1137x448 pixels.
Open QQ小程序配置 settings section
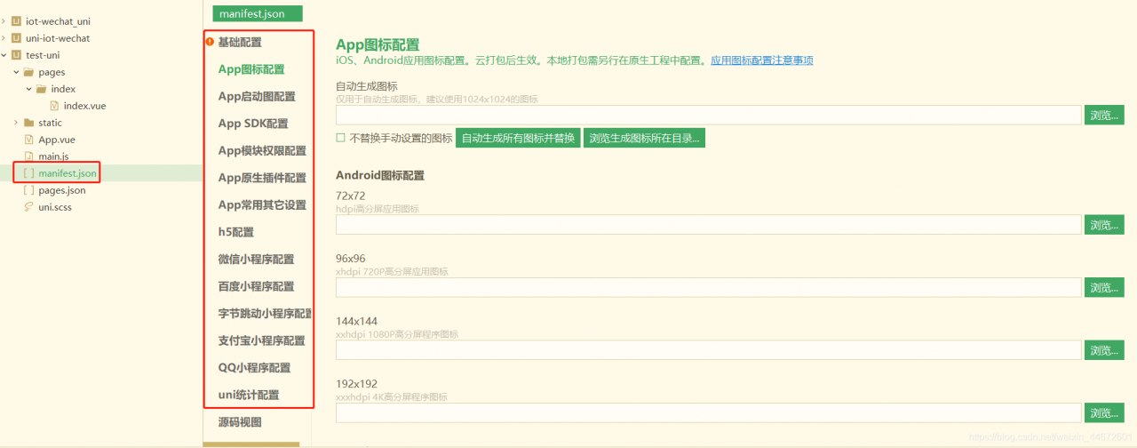[x=254, y=368]
